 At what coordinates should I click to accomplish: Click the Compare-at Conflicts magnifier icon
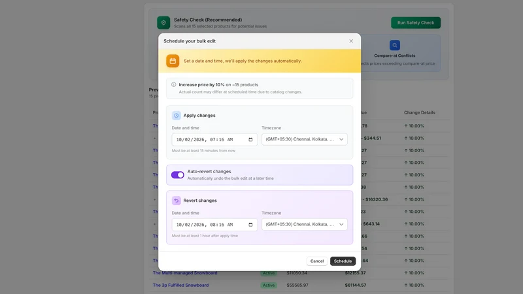pyautogui.click(x=395, y=45)
